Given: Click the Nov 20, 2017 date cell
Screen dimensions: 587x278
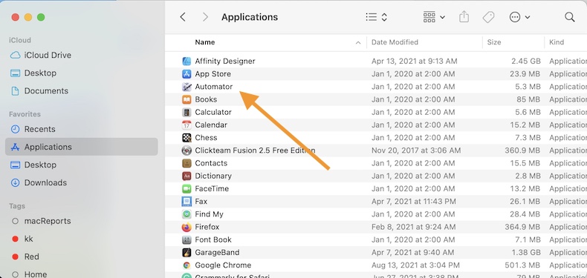Looking at the screenshot, I should coord(416,150).
